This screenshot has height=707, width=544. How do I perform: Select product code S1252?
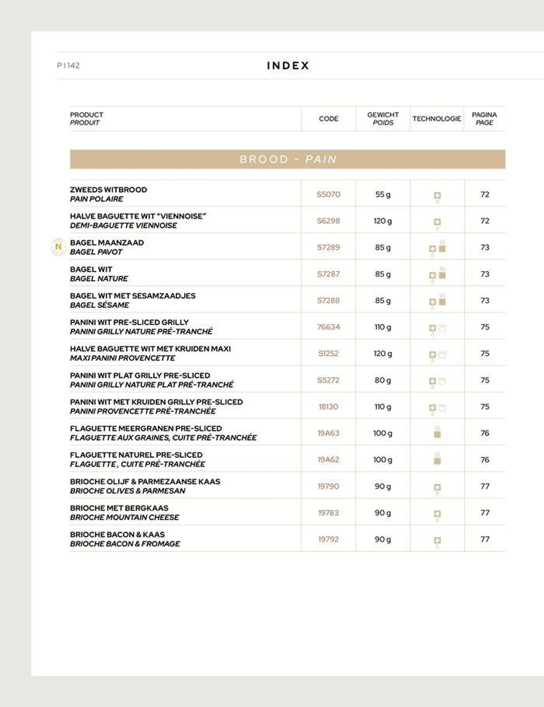click(328, 353)
